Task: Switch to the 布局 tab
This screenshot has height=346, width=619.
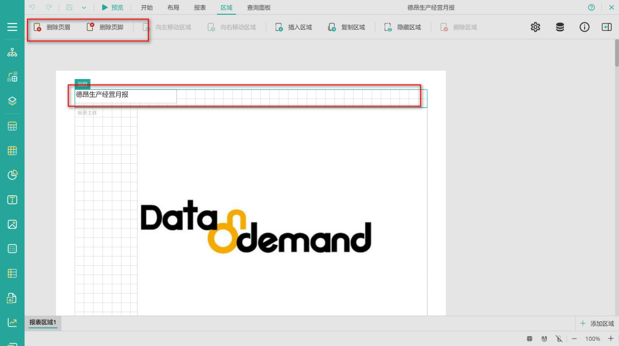Action: (x=173, y=7)
